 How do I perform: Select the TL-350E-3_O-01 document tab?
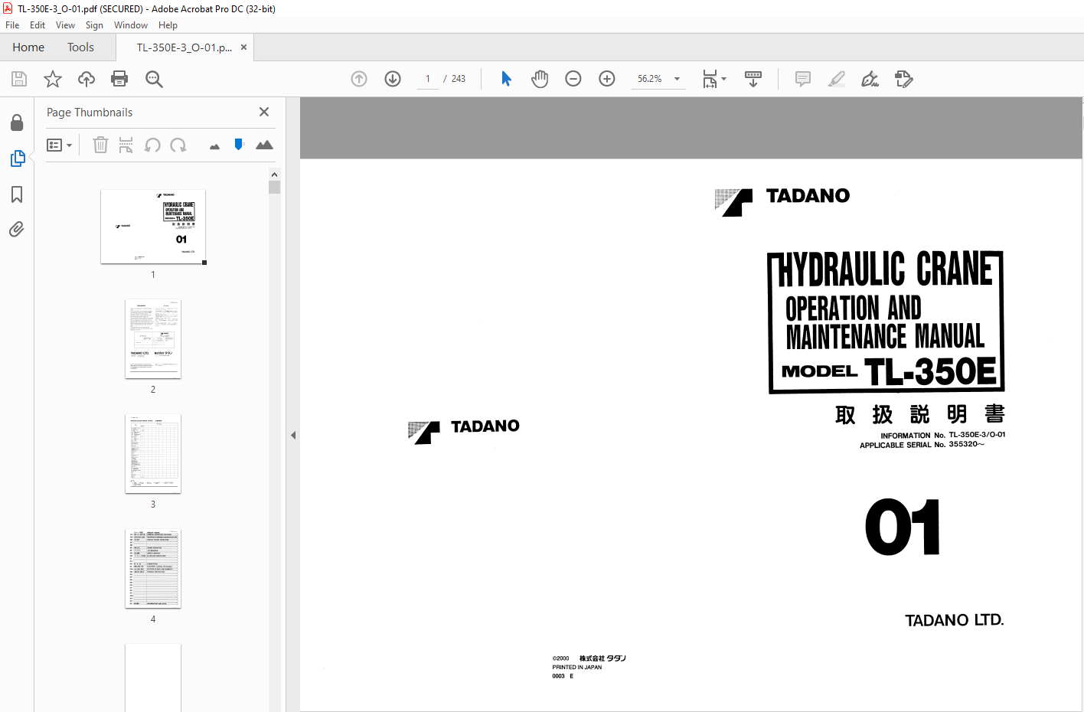pos(184,47)
